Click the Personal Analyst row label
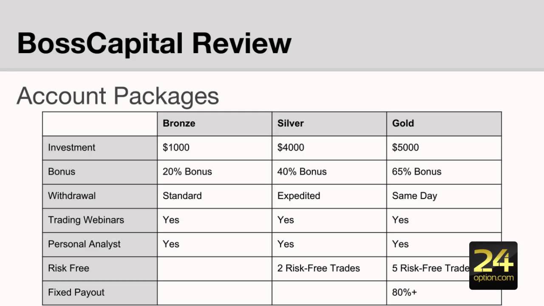This screenshot has height=306, width=544. (x=84, y=244)
